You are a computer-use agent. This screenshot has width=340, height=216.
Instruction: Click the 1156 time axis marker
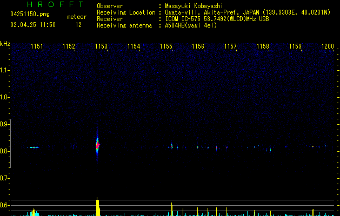tap(198, 46)
